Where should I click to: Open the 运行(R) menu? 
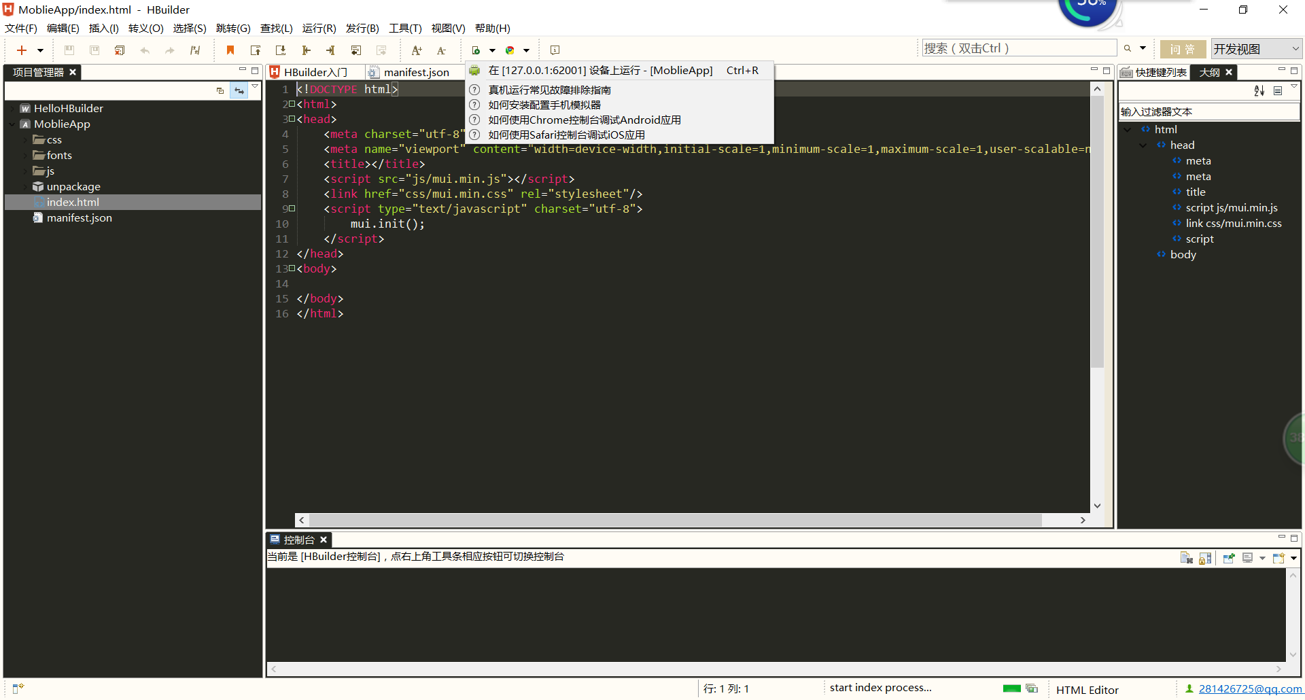click(x=319, y=28)
